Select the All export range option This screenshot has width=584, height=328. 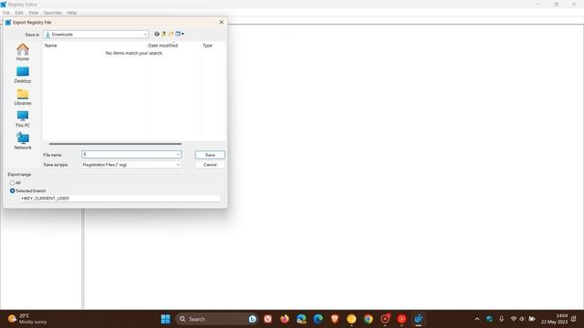click(x=12, y=183)
